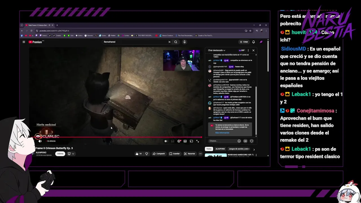361x203 pixels.
Task: Select the Todos filter chip
Action: (209, 149)
